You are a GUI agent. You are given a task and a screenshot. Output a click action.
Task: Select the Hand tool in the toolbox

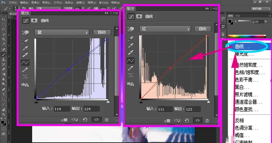pyautogui.click(x=4, y=110)
